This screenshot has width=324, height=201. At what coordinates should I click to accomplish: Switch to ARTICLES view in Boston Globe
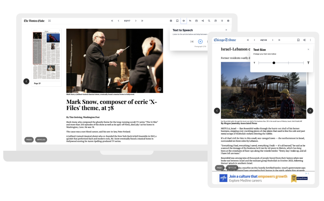[41, 139]
